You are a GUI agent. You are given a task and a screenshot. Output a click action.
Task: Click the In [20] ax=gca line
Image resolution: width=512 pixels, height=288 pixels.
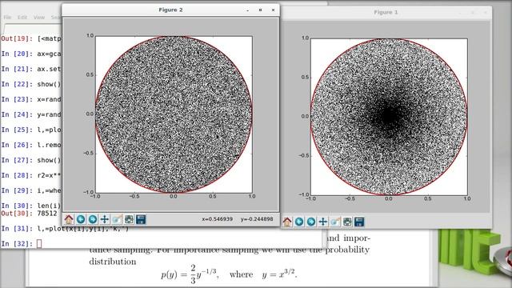(x=31, y=54)
